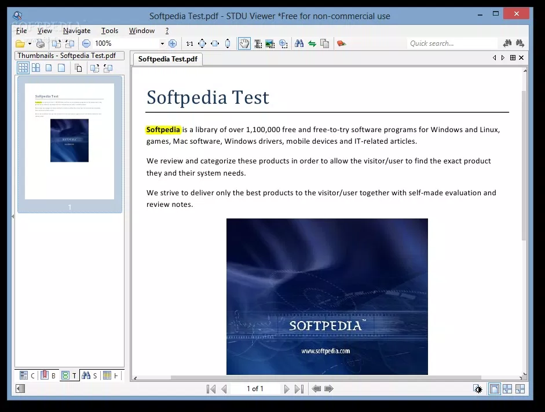Select the hand pan tool

point(244,43)
